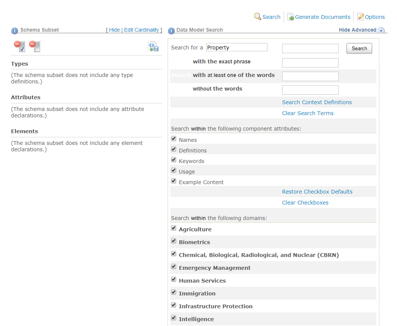Screen dimensions: 397x326
Task: Open the 'Search for a' Property dropdown
Action: 237,48
